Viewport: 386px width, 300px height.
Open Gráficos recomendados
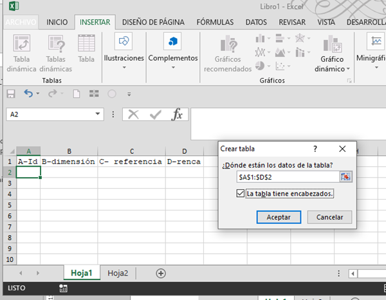click(228, 53)
